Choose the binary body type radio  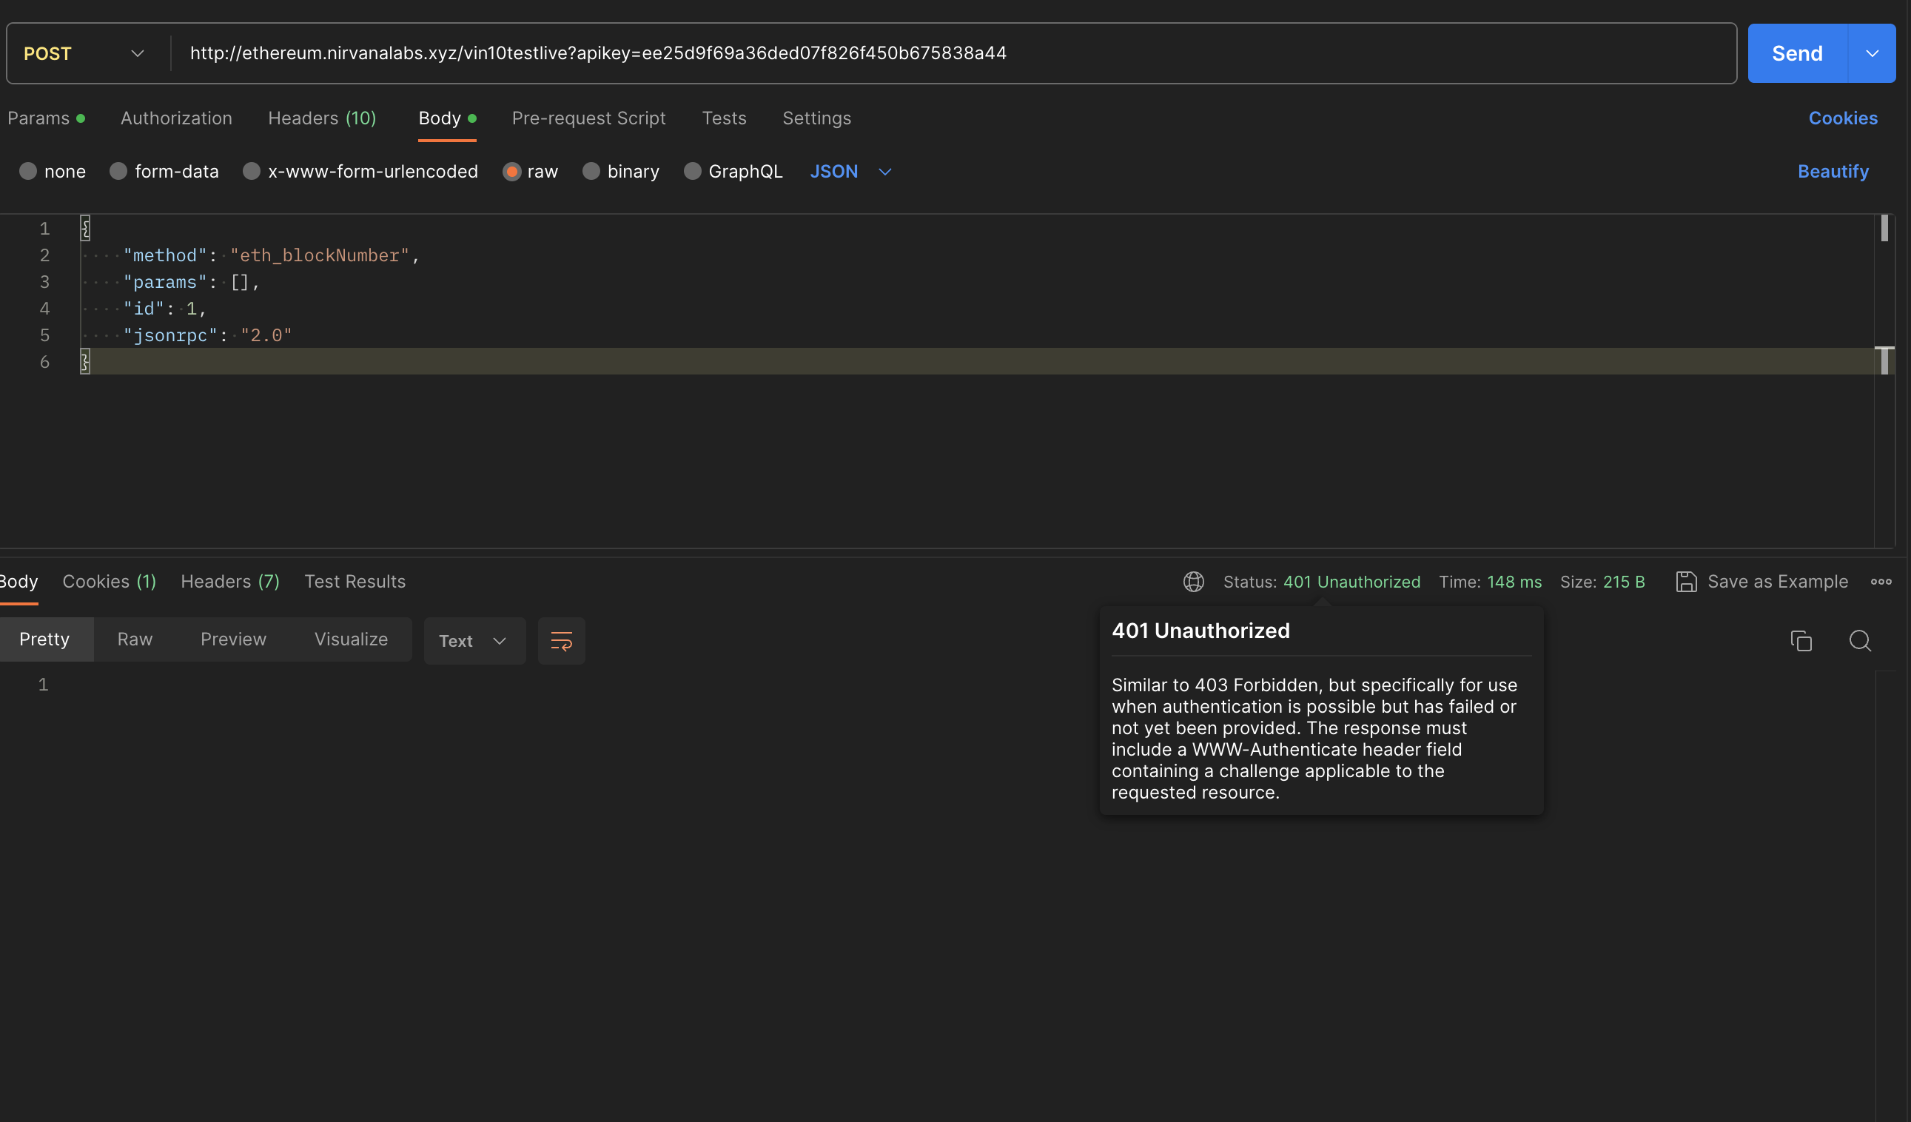[x=591, y=171]
